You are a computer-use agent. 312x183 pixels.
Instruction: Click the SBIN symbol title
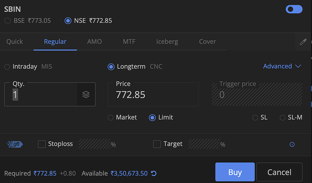(12, 9)
